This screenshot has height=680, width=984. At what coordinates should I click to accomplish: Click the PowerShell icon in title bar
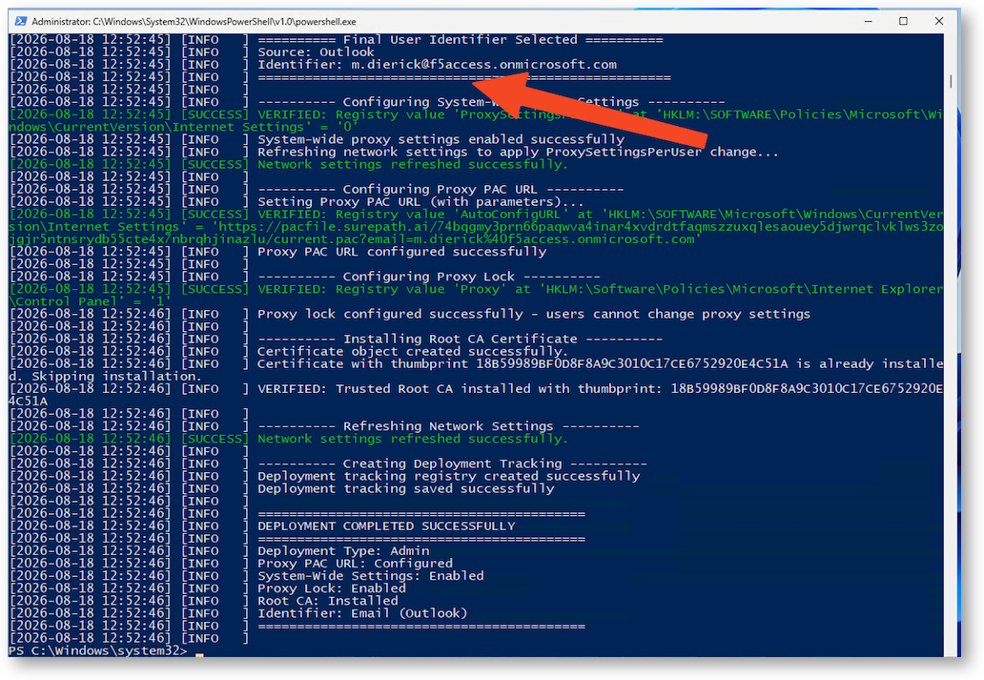coord(21,21)
